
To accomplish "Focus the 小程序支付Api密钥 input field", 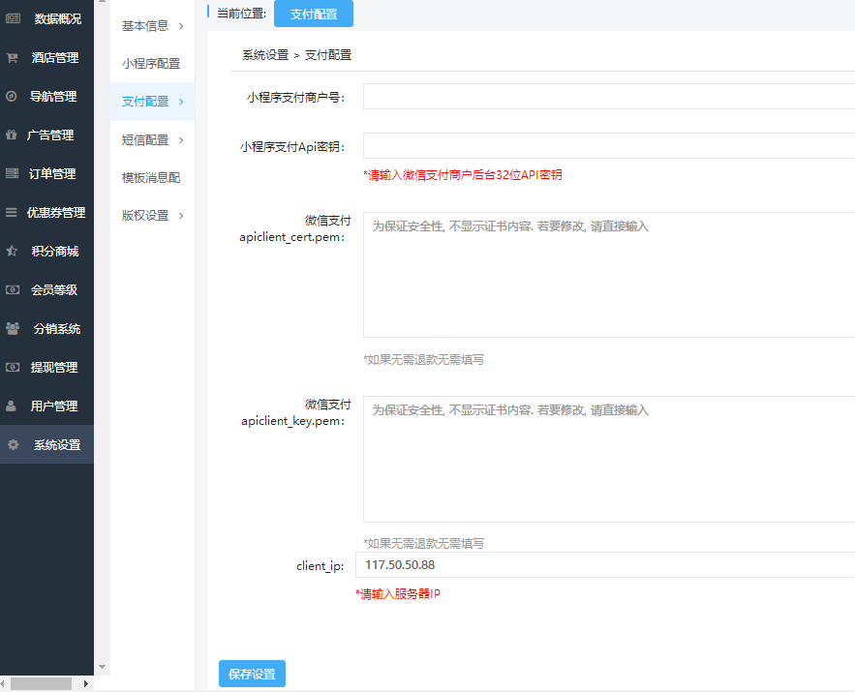I will coord(608,145).
